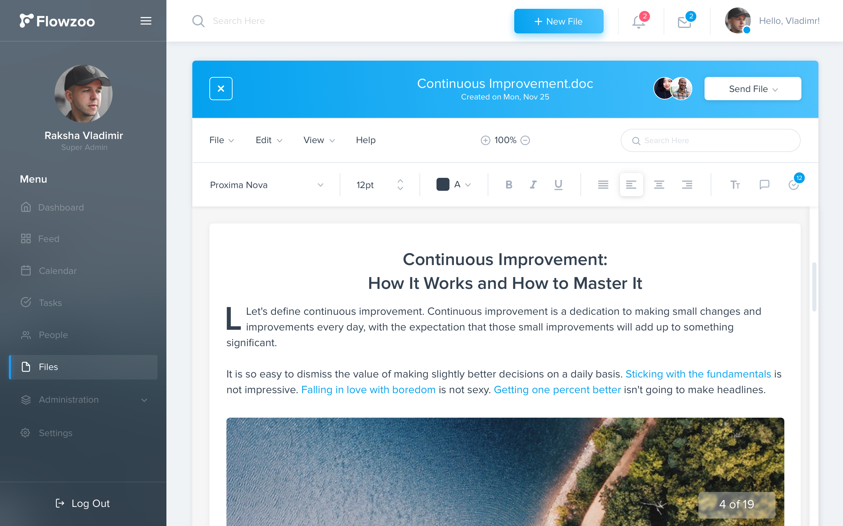Click the New File button
The image size is (843, 526).
click(559, 20)
